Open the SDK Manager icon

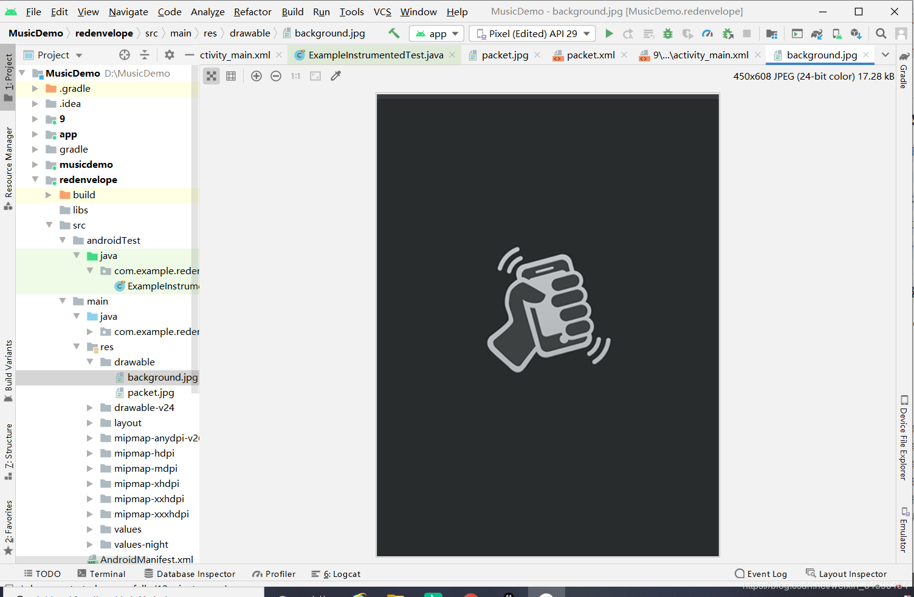click(x=856, y=33)
